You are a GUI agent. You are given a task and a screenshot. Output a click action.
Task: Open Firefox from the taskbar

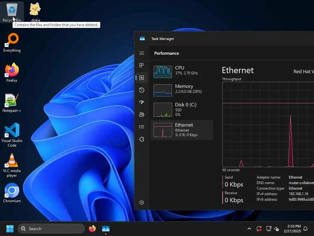92,229
